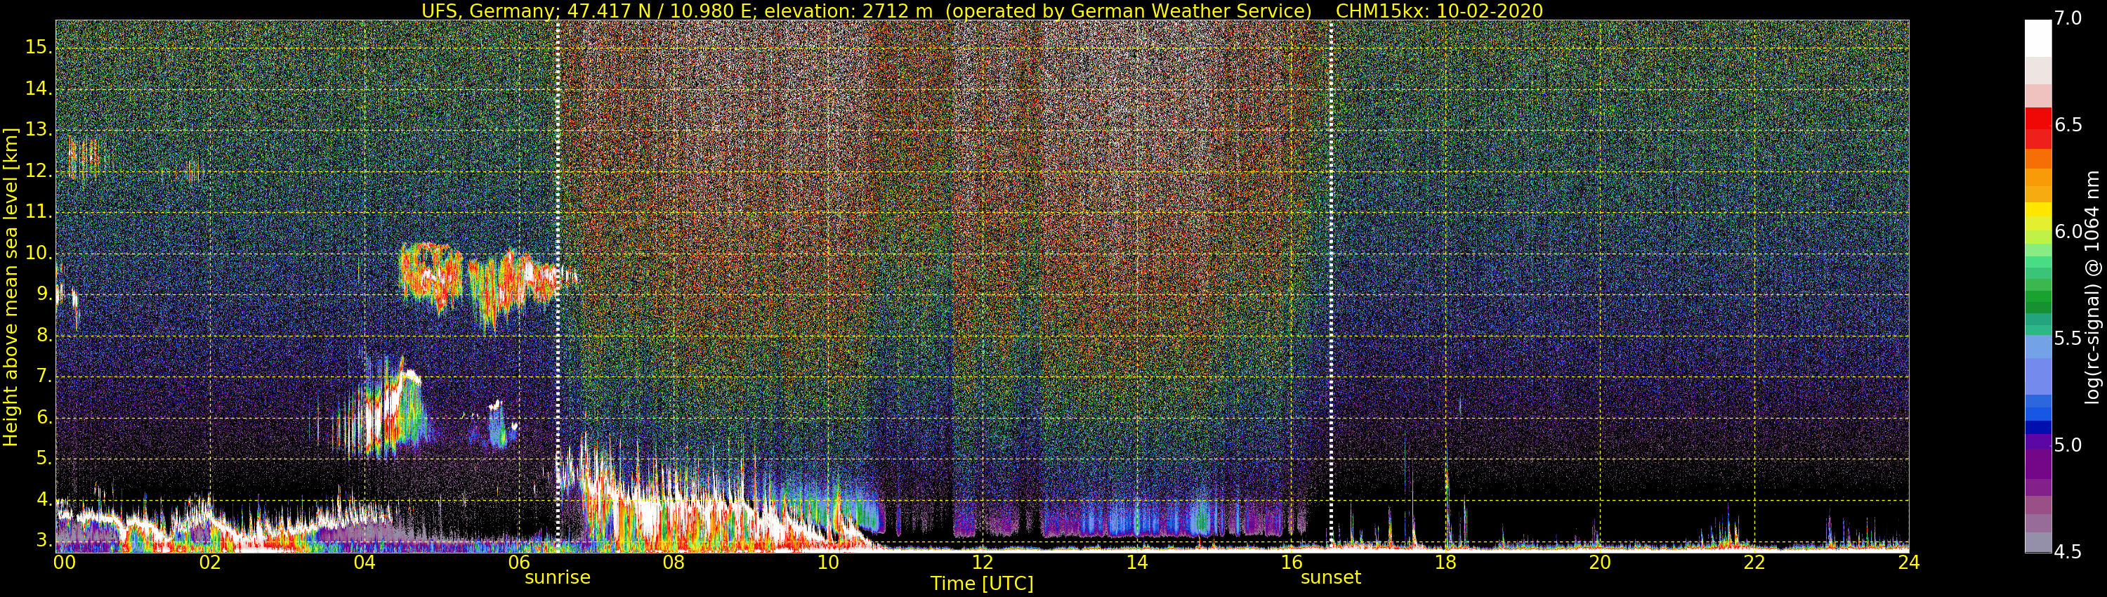Click the 12 hour tick label
2107x597 pixels.
pyautogui.click(x=983, y=563)
